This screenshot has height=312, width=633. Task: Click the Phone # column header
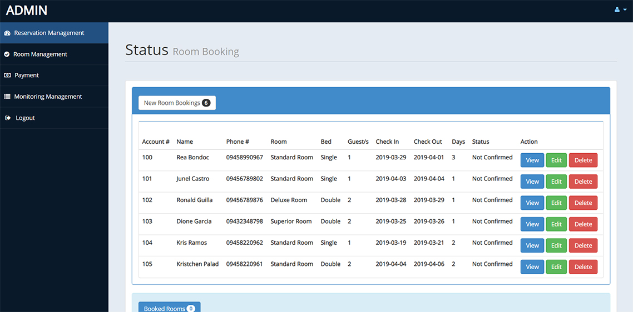[x=238, y=142]
